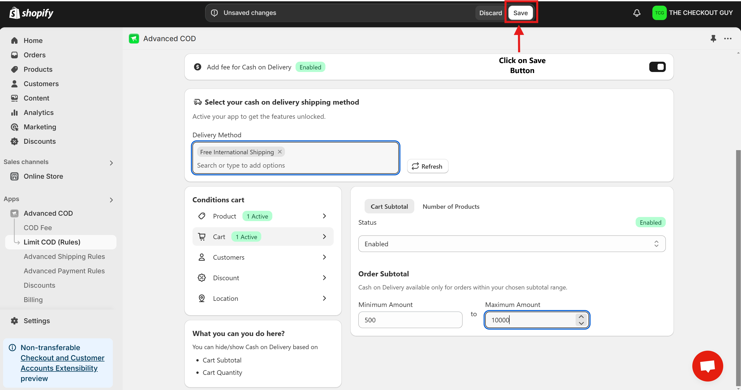Open the Discount condition chevron

(324, 278)
